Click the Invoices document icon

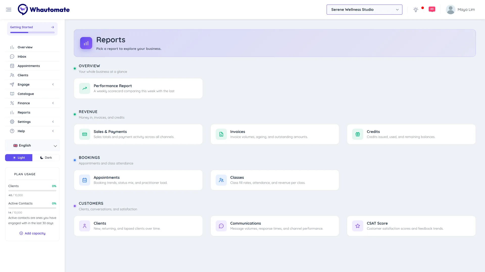[221, 134]
